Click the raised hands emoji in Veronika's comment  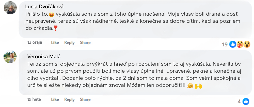pos(198,86)
